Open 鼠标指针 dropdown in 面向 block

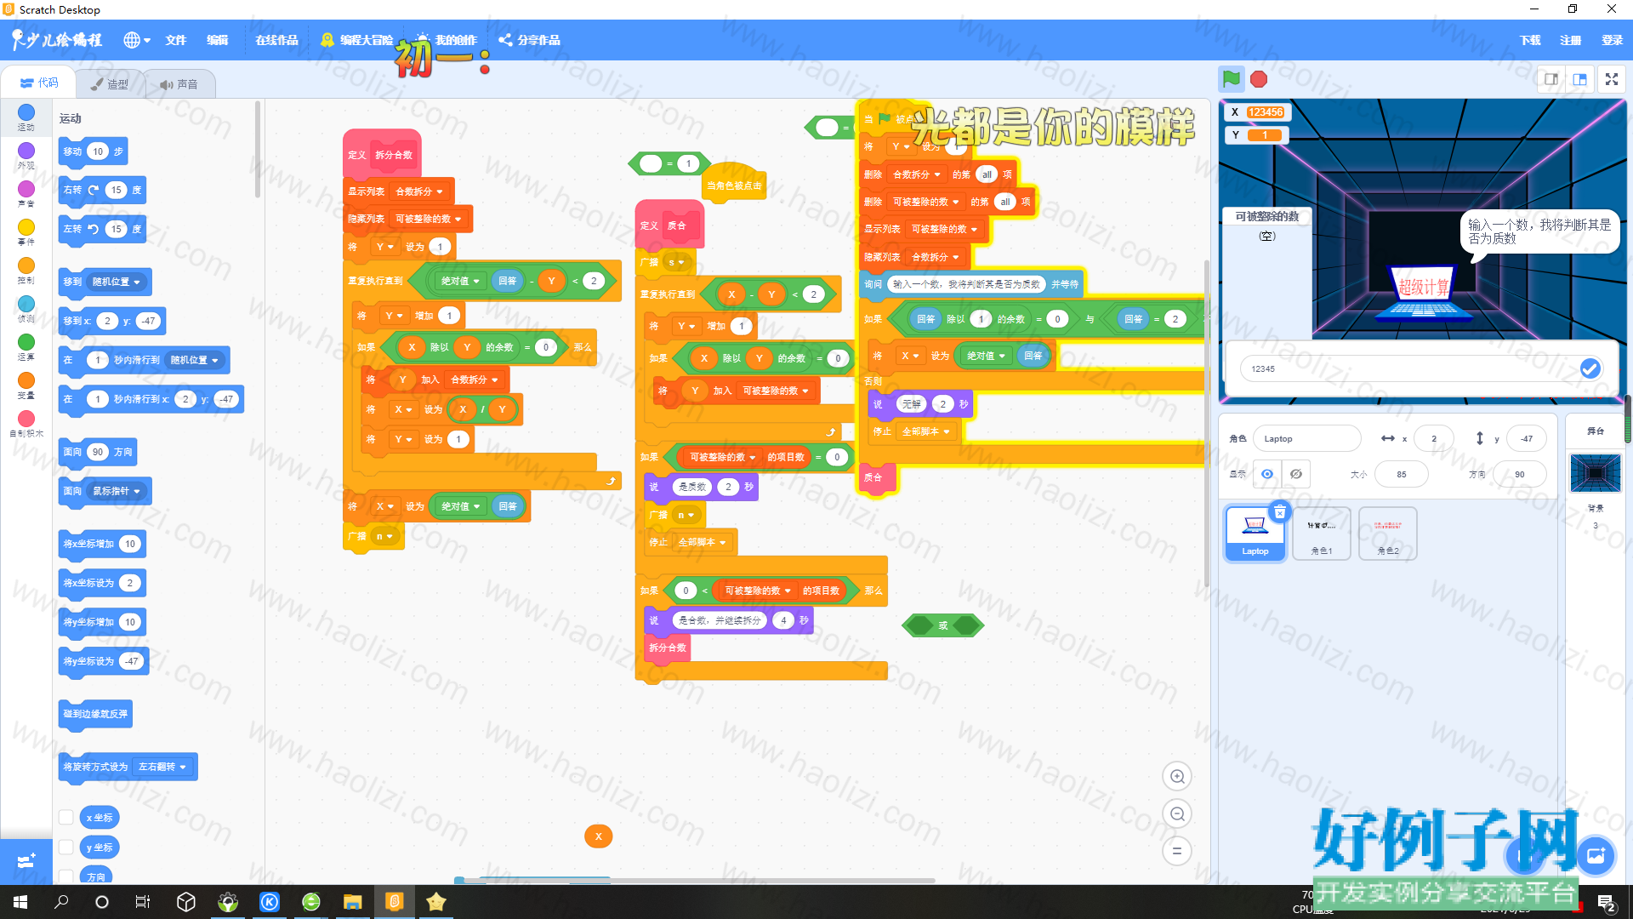coord(117,491)
